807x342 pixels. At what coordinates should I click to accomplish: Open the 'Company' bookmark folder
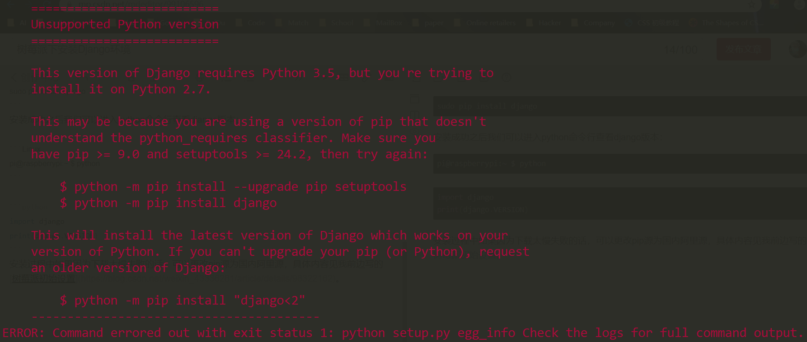tap(593, 23)
